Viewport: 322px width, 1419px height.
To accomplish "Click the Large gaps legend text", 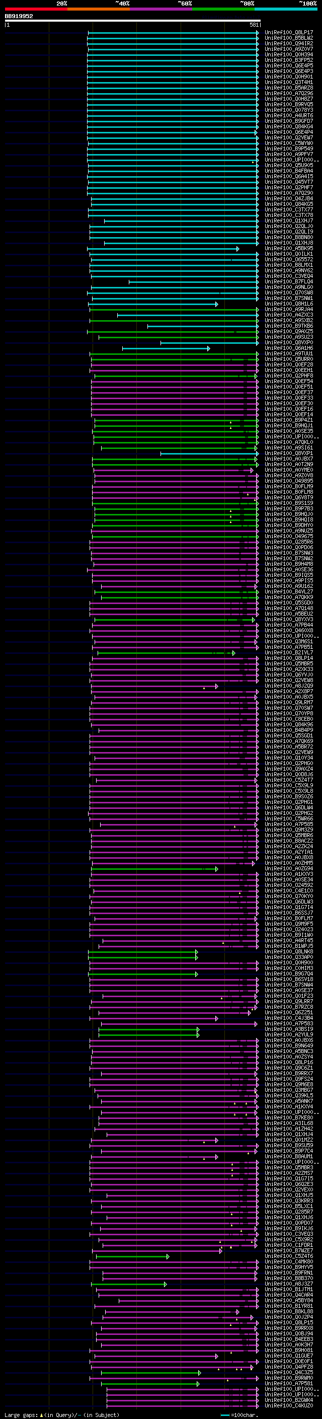I will tap(62, 1414).
